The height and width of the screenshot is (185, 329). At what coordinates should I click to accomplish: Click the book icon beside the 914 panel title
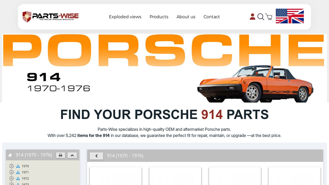pyautogui.click(x=10, y=155)
